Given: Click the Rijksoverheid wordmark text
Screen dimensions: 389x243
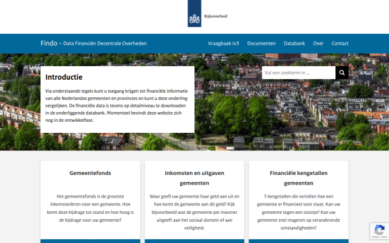Looking at the screenshot, I should tap(216, 16).
